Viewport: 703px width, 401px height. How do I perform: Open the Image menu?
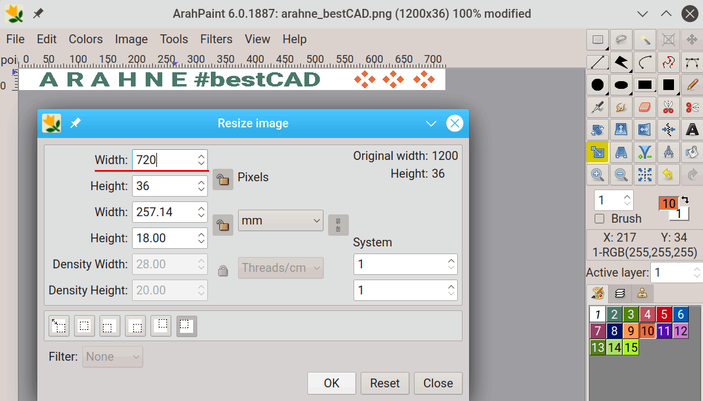pos(131,39)
